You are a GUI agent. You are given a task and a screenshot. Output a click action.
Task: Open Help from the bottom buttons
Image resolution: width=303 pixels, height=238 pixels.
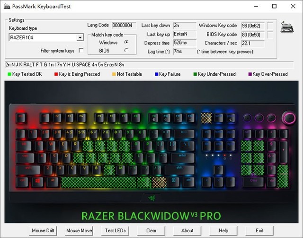pos(223,230)
